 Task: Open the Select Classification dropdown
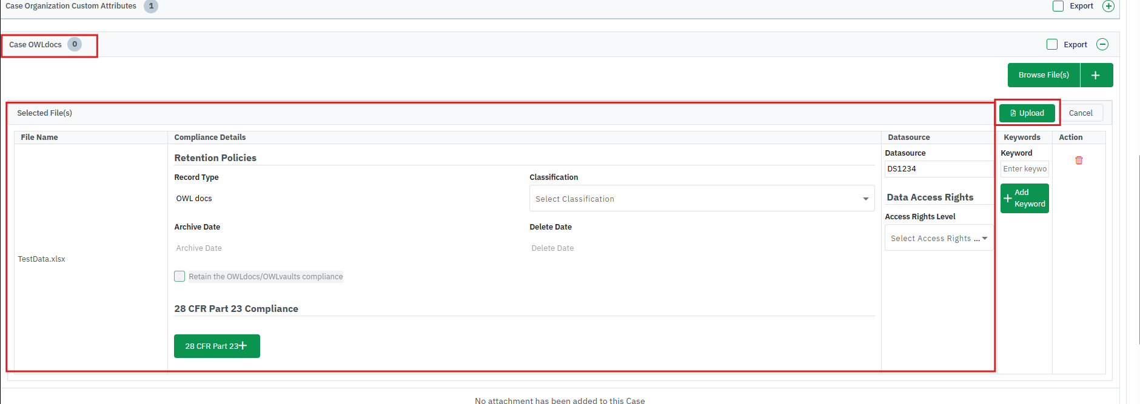[x=702, y=199]
